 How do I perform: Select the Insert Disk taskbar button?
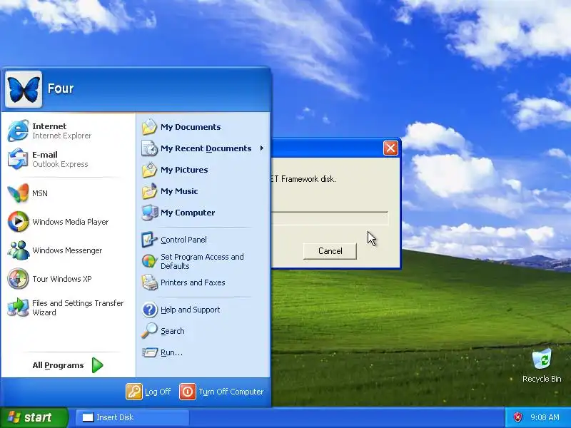click(133, 417)
